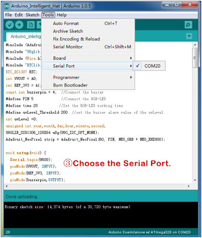202x238 pixels.
Task: Click the Upload arrow toolbar icon
Action: [x=19, y=25]
